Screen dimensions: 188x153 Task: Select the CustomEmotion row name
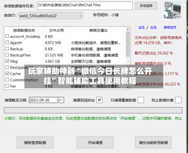point(24,80)
